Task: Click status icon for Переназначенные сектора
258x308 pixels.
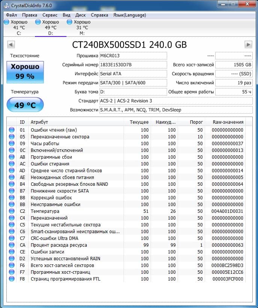Action: [12, 137]
